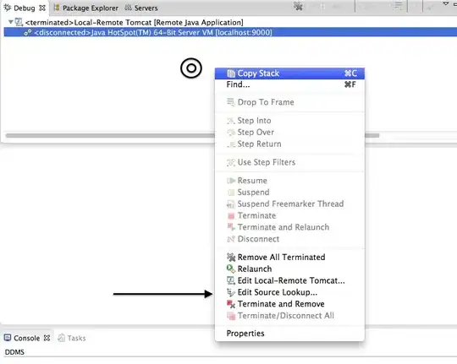Click the DDMS console label
The width and height of the screenshot is (457, 364).
(14, 352)
